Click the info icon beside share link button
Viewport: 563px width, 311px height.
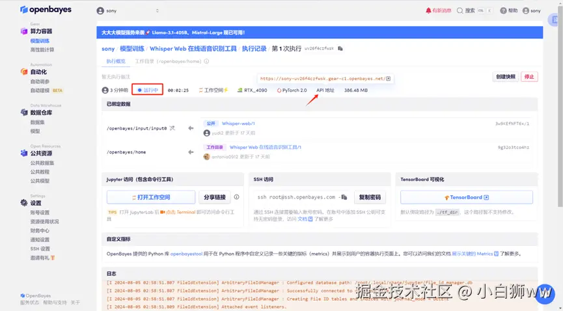tap(237, 196)
